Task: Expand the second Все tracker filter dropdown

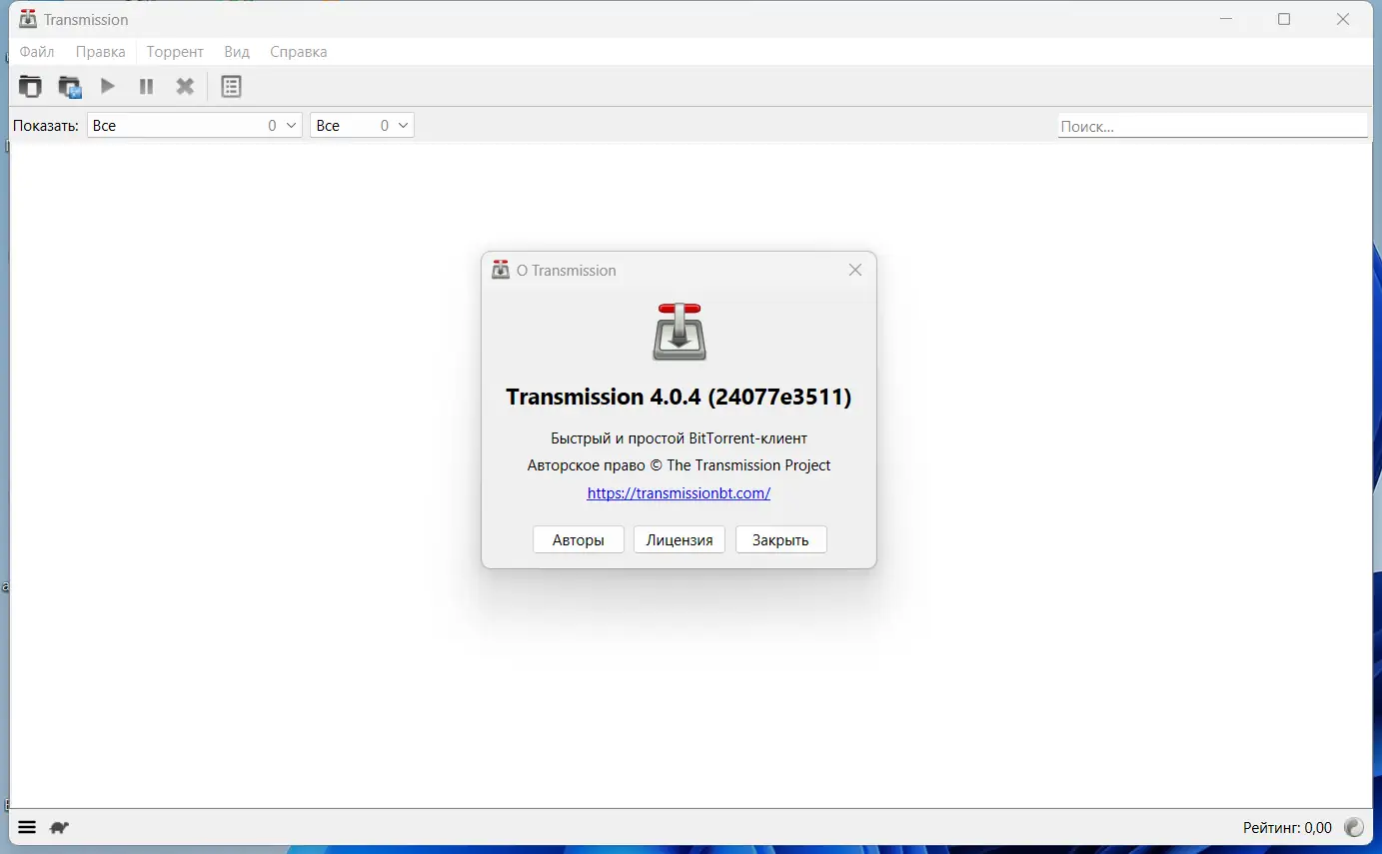Action: [362, 126]
